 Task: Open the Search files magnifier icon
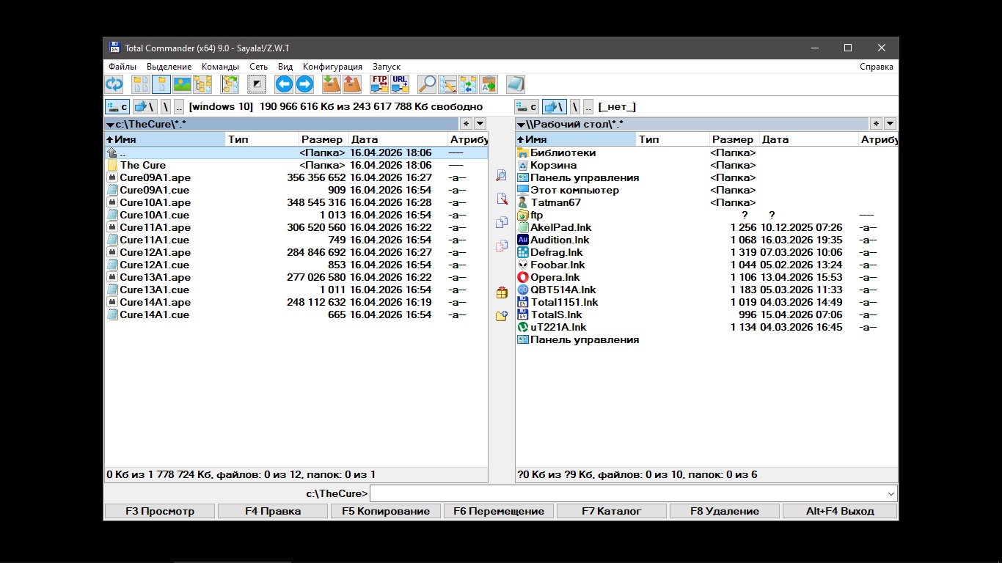pyautogui.click(x=427, y=84)
